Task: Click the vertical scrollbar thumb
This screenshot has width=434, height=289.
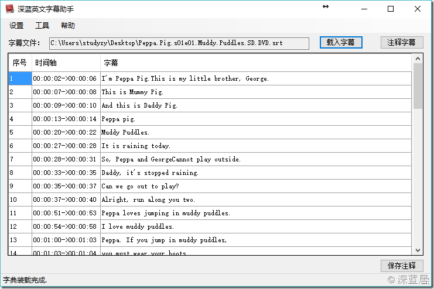Action: [418, 86]
